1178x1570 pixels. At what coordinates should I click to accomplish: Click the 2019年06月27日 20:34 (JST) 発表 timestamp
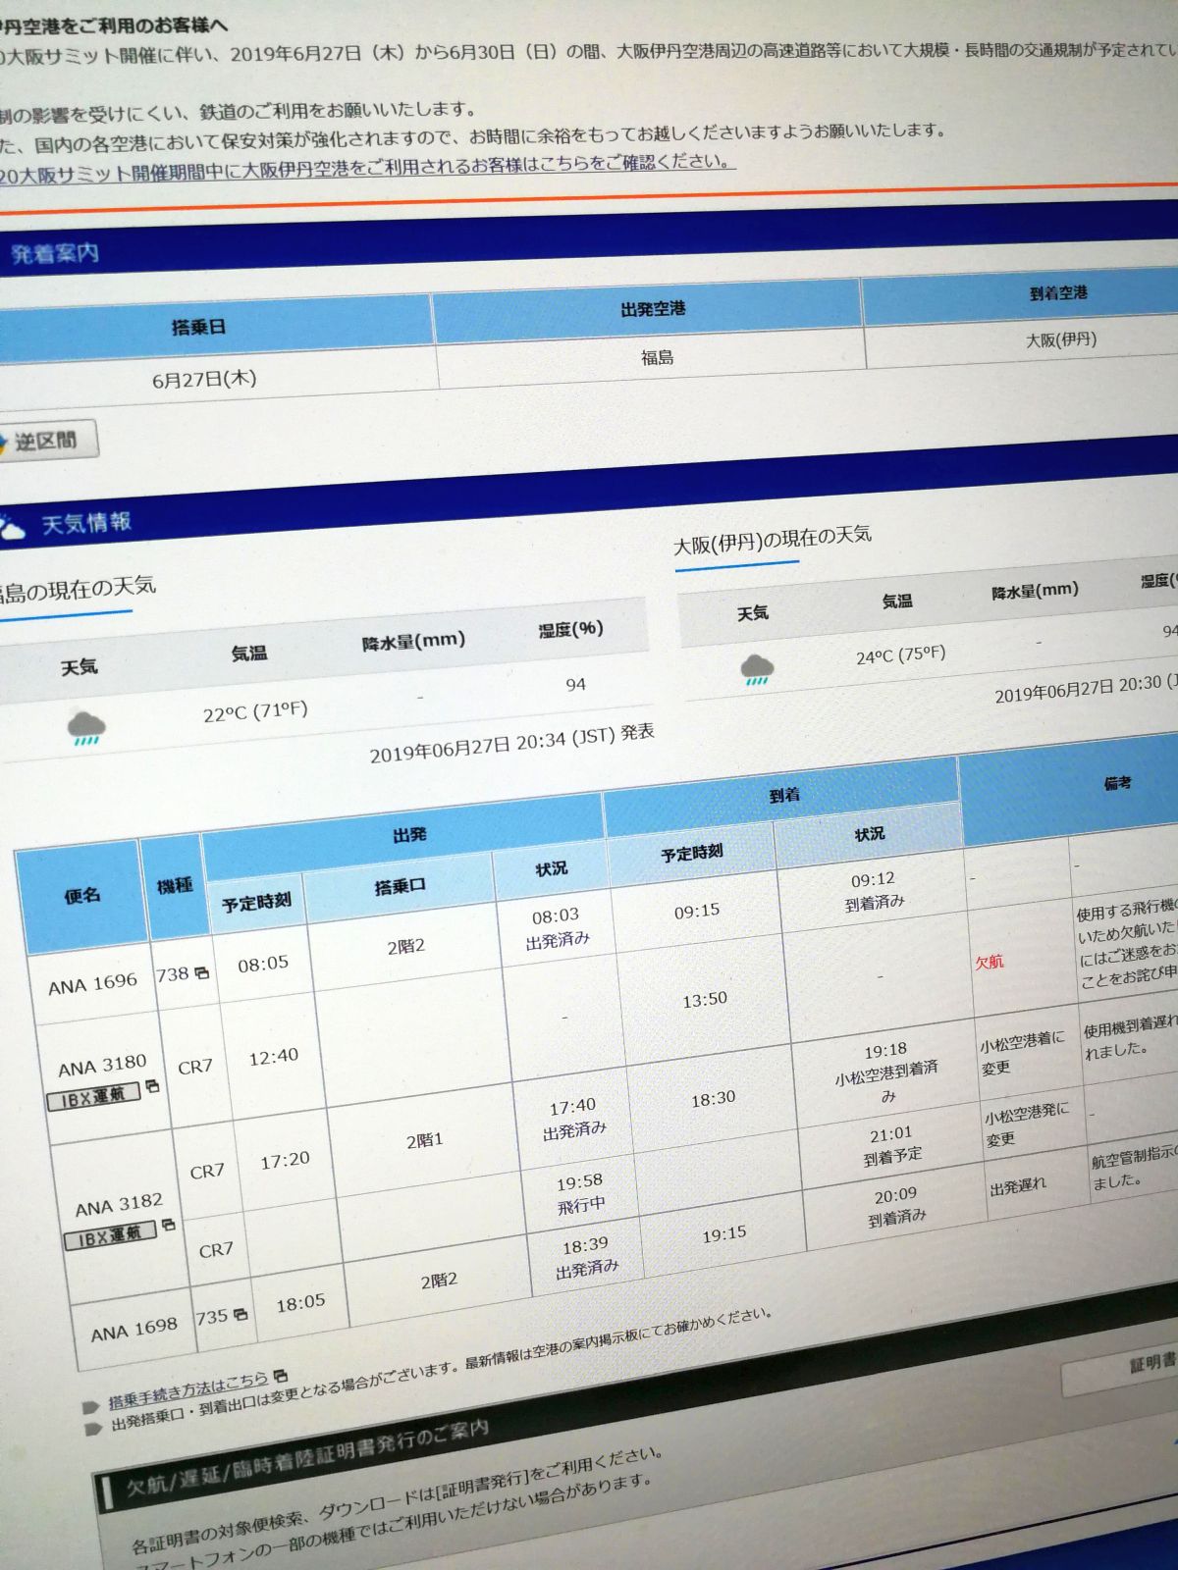click(511, 744)
